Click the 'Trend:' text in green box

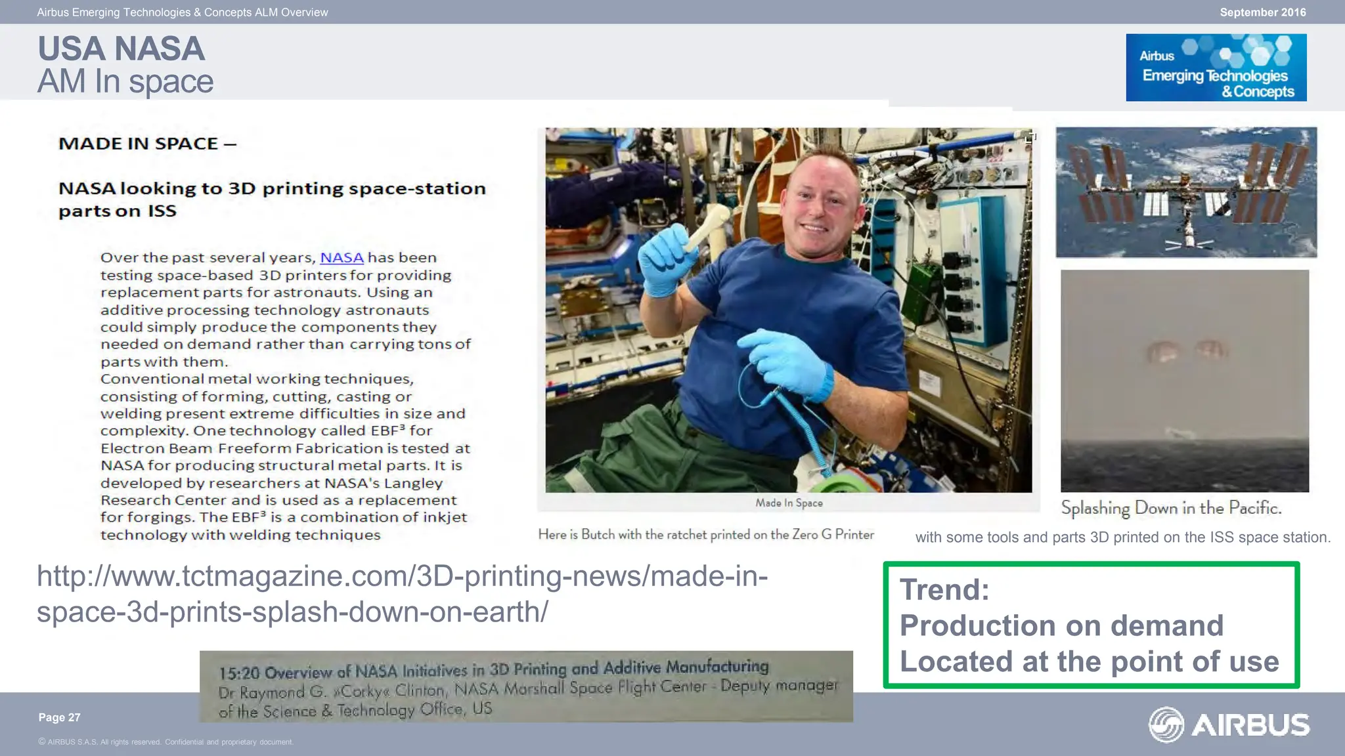point(944,589)
